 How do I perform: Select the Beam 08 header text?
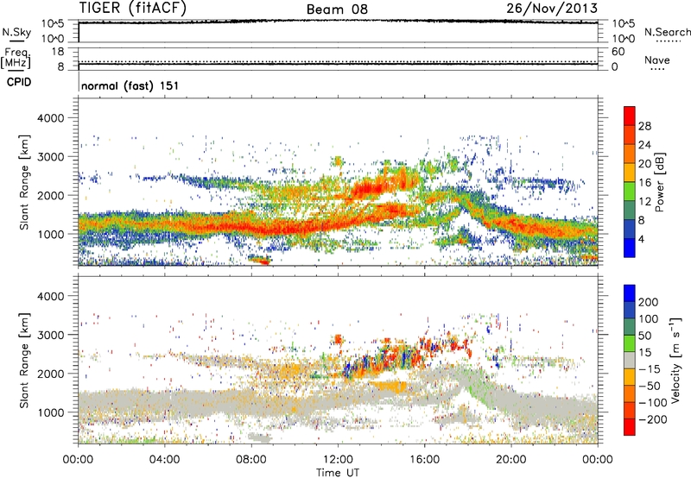pyautogui.click(x=337, y=9)
